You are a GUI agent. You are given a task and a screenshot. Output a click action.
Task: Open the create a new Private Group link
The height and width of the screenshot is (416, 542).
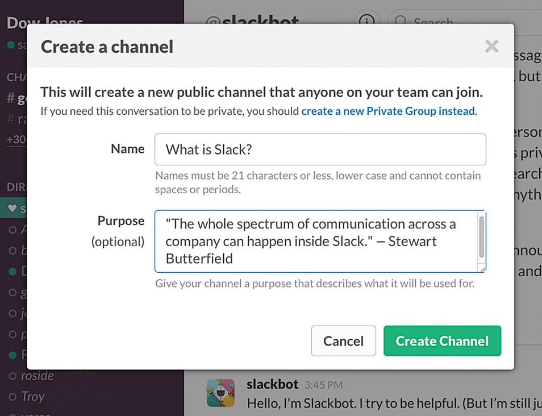[x=388, y=111]
